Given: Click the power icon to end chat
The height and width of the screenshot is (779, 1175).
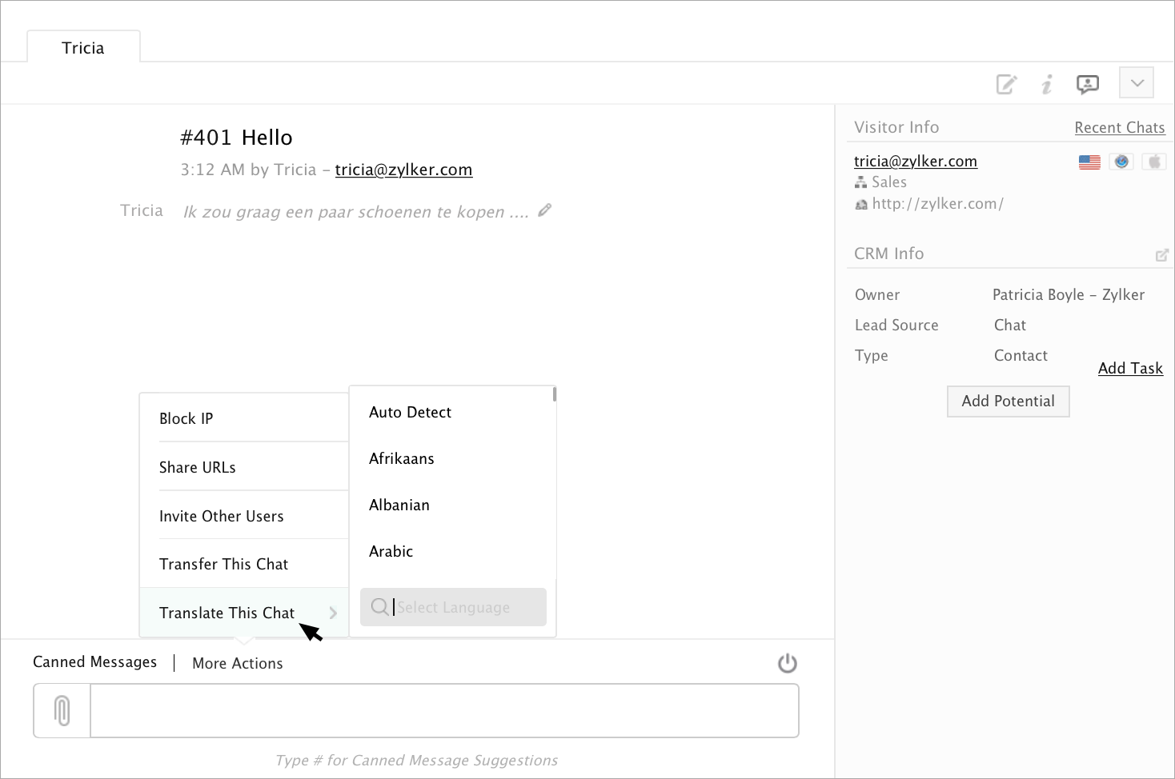Looking at the screenshot, I should coord(788,663).
